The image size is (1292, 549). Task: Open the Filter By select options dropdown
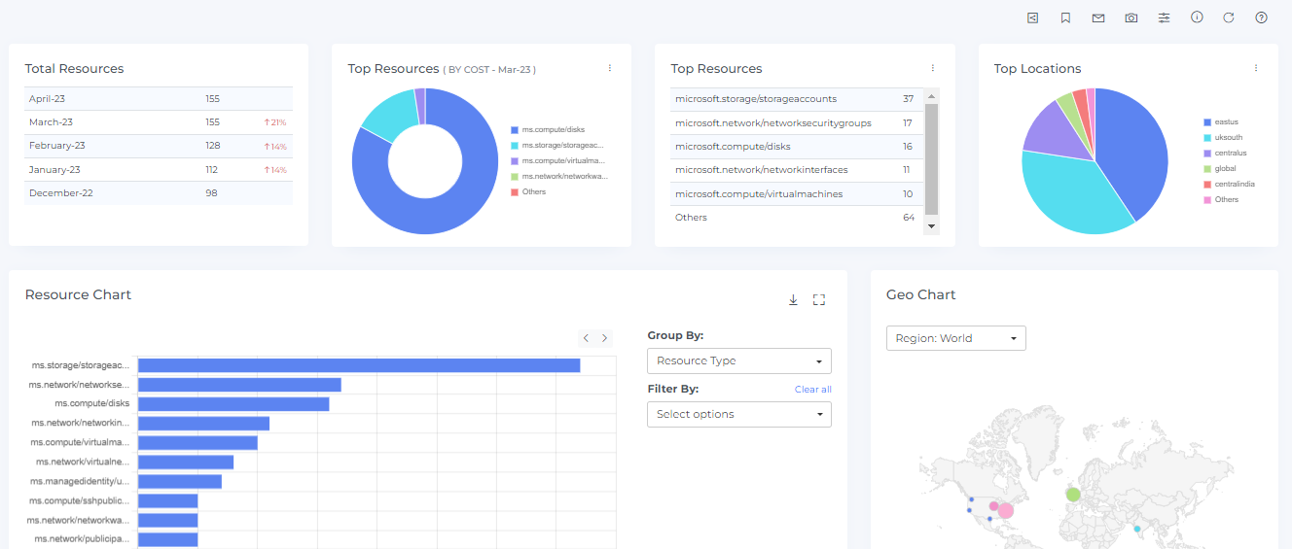[738, 414]
